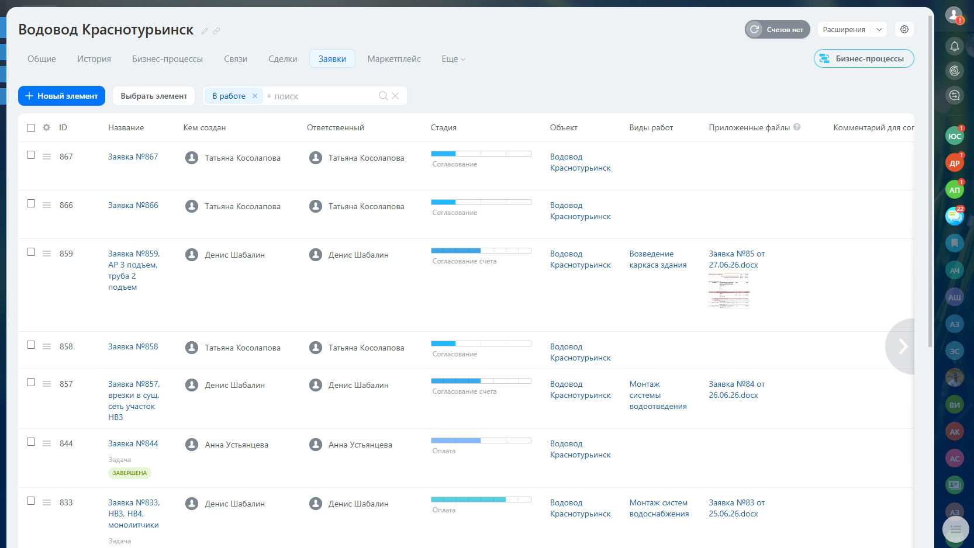Tick the checkbox for row 867
The width and height of the screenshot is (974, 548).
pyautogui.click(x=31, y=155)
